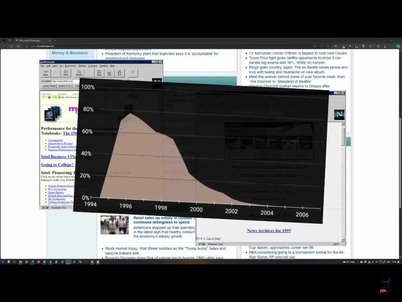This screenshot has width=402, height=302.
Task: Click the What's New! directory button
Action: [49, 86]
